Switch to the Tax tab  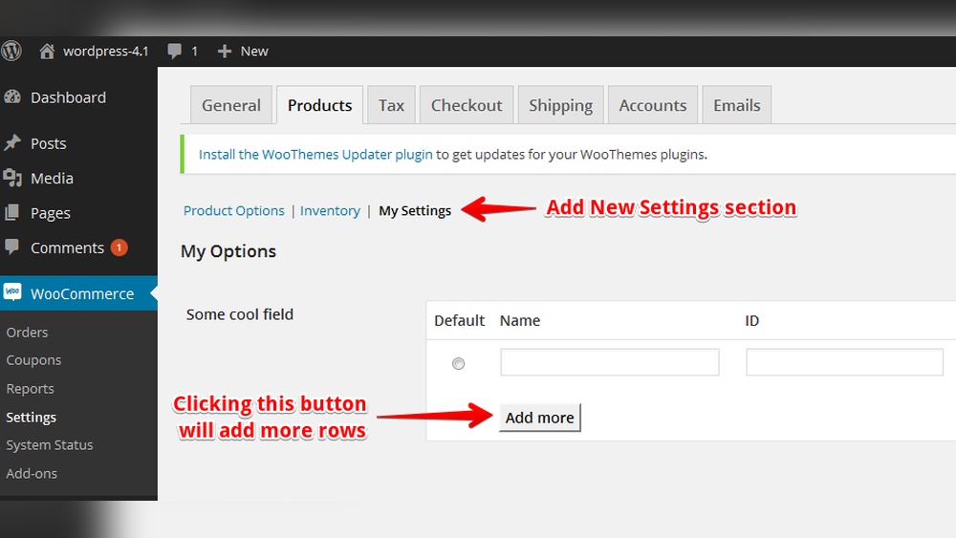(x=391, y=105)
